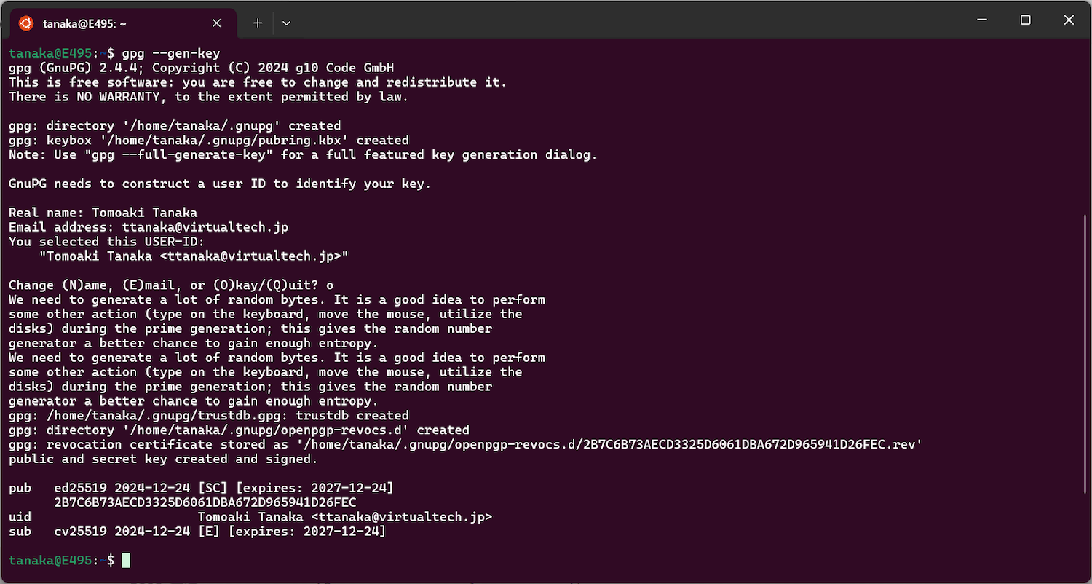This screenshot has width=1092, height=584.
Task: Click the Ubuntu logo icon in the tab
Action: click(x=26, y=23)
